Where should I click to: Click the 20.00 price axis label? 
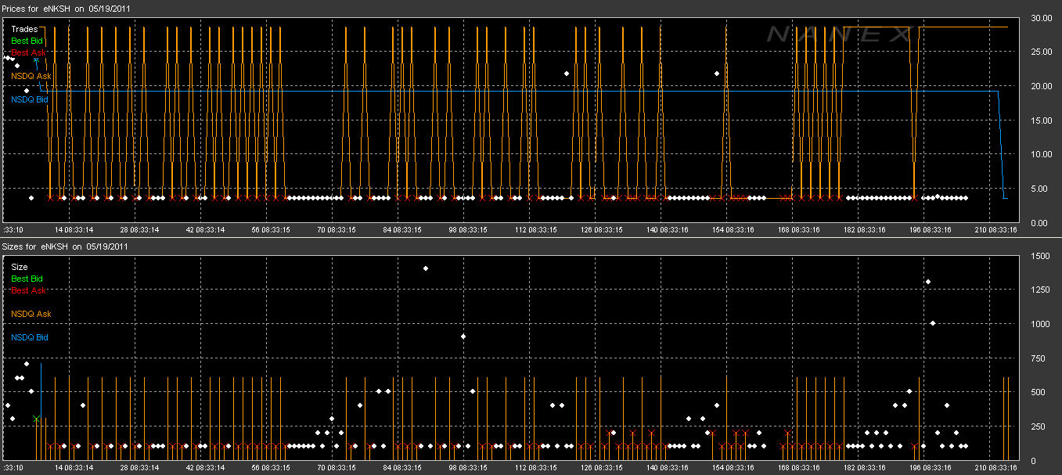click(1041, 86)
